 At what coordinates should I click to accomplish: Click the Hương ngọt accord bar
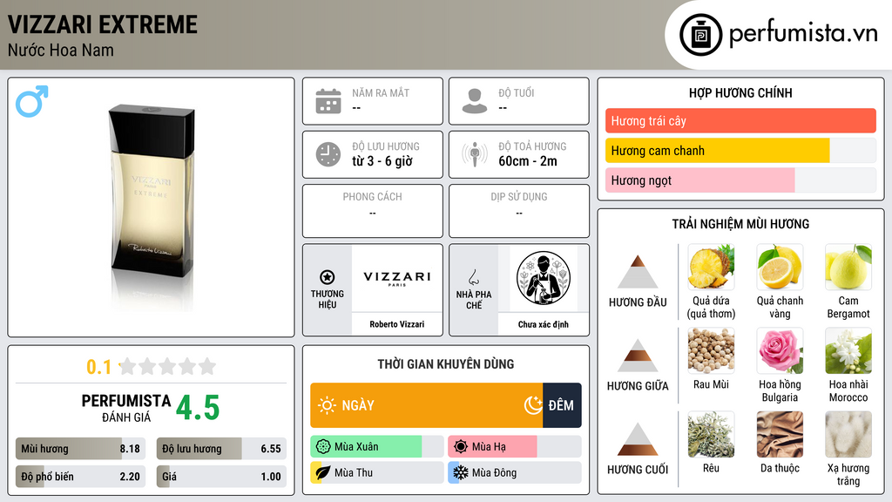740,180
